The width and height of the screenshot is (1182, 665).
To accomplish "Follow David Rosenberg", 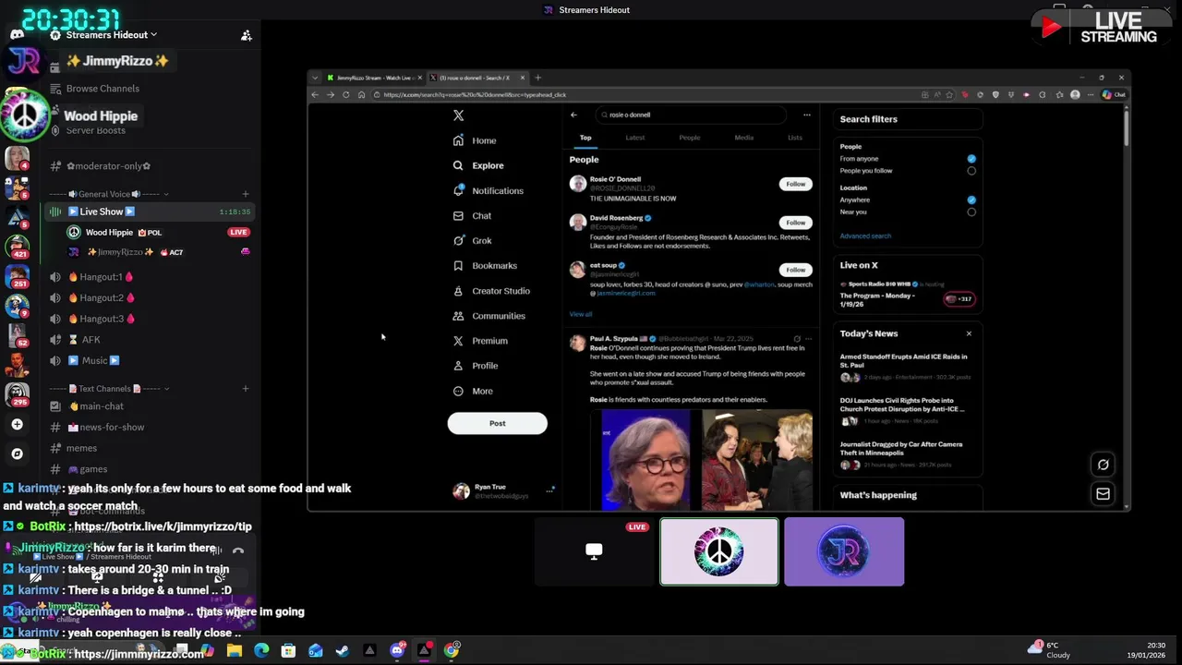I will (x=795, y=223).
